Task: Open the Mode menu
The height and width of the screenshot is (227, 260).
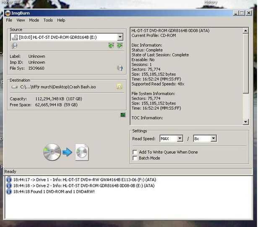Action: [x=34, y=20]
